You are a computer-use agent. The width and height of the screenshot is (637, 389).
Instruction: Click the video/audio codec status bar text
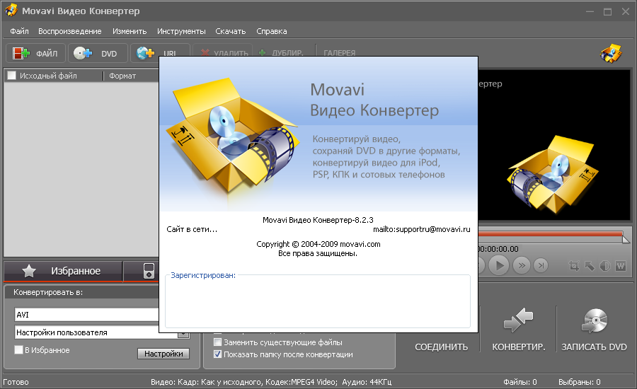click(271, 382)
